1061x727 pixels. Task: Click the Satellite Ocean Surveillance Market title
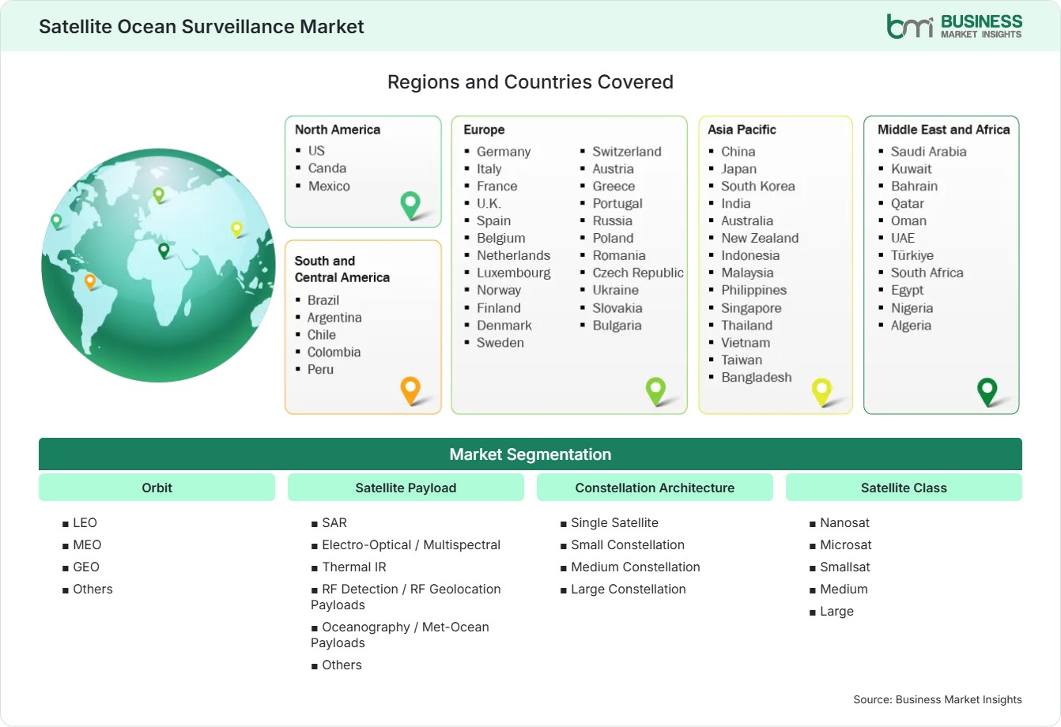pyautogui.click(x=202, y=26)
